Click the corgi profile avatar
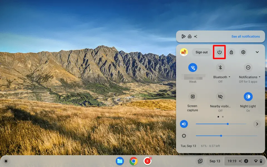267x167 pixels. point(184,52)
